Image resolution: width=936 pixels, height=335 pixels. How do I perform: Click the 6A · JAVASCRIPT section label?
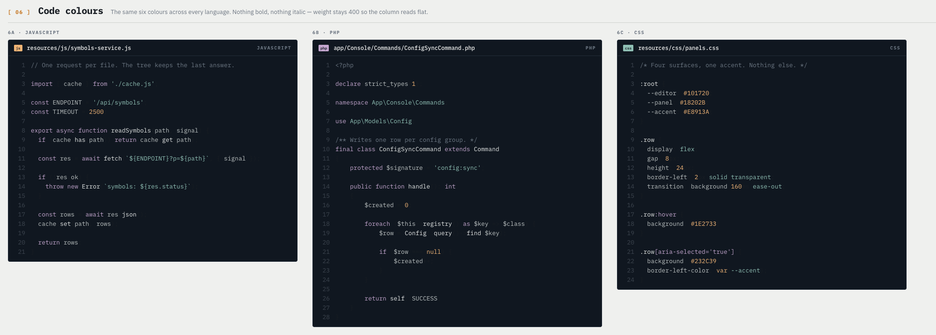pyautogui.click(x=34, y=33)
